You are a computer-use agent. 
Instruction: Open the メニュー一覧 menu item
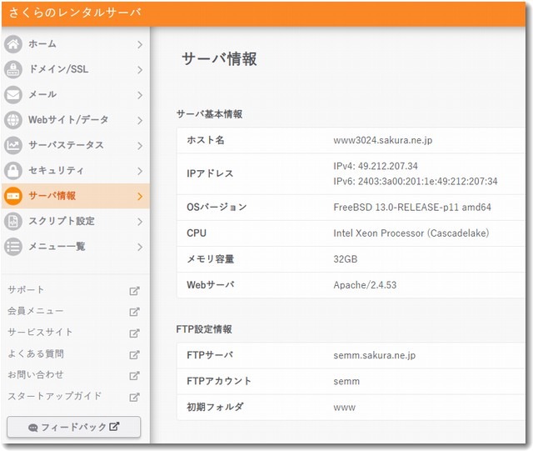[x=76, y=247]
